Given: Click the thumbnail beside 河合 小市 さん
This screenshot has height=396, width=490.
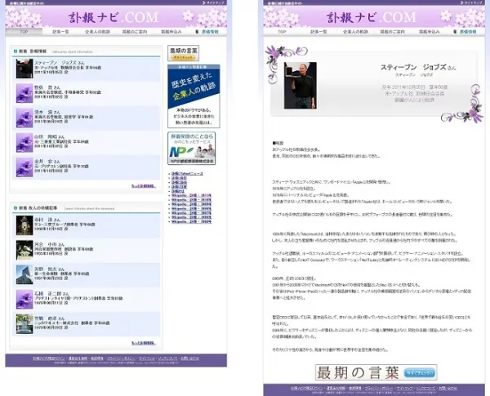Looking at the screenshot, I should (24, 250).
